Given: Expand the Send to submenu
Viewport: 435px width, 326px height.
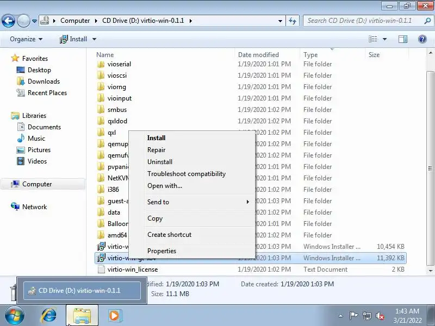Looking at the screenshot, I should pyautogui.click(x=192, y=202).
